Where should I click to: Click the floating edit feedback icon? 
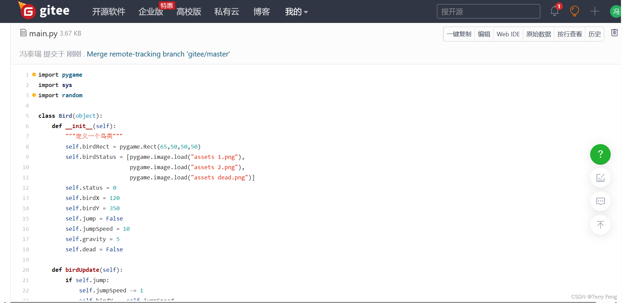click(600, 178)
